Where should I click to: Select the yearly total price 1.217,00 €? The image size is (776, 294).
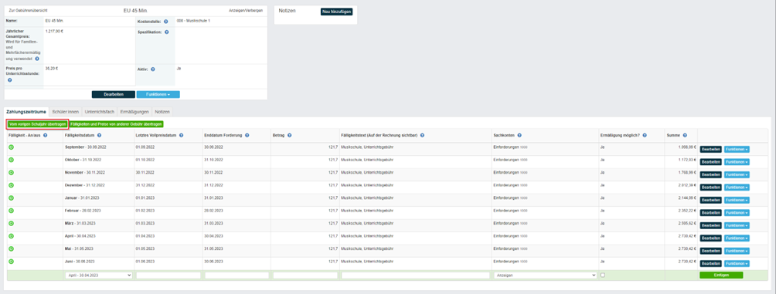54,31
